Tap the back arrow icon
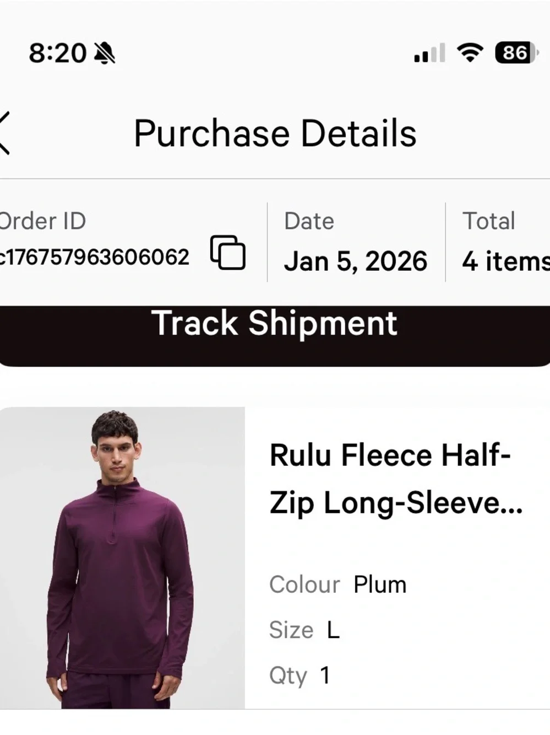This screenshot has height=735, width=550. click(4, 133)
